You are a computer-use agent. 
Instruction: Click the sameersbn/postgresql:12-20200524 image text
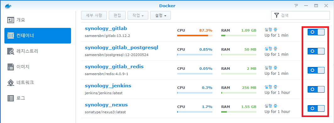pos(117,55)
